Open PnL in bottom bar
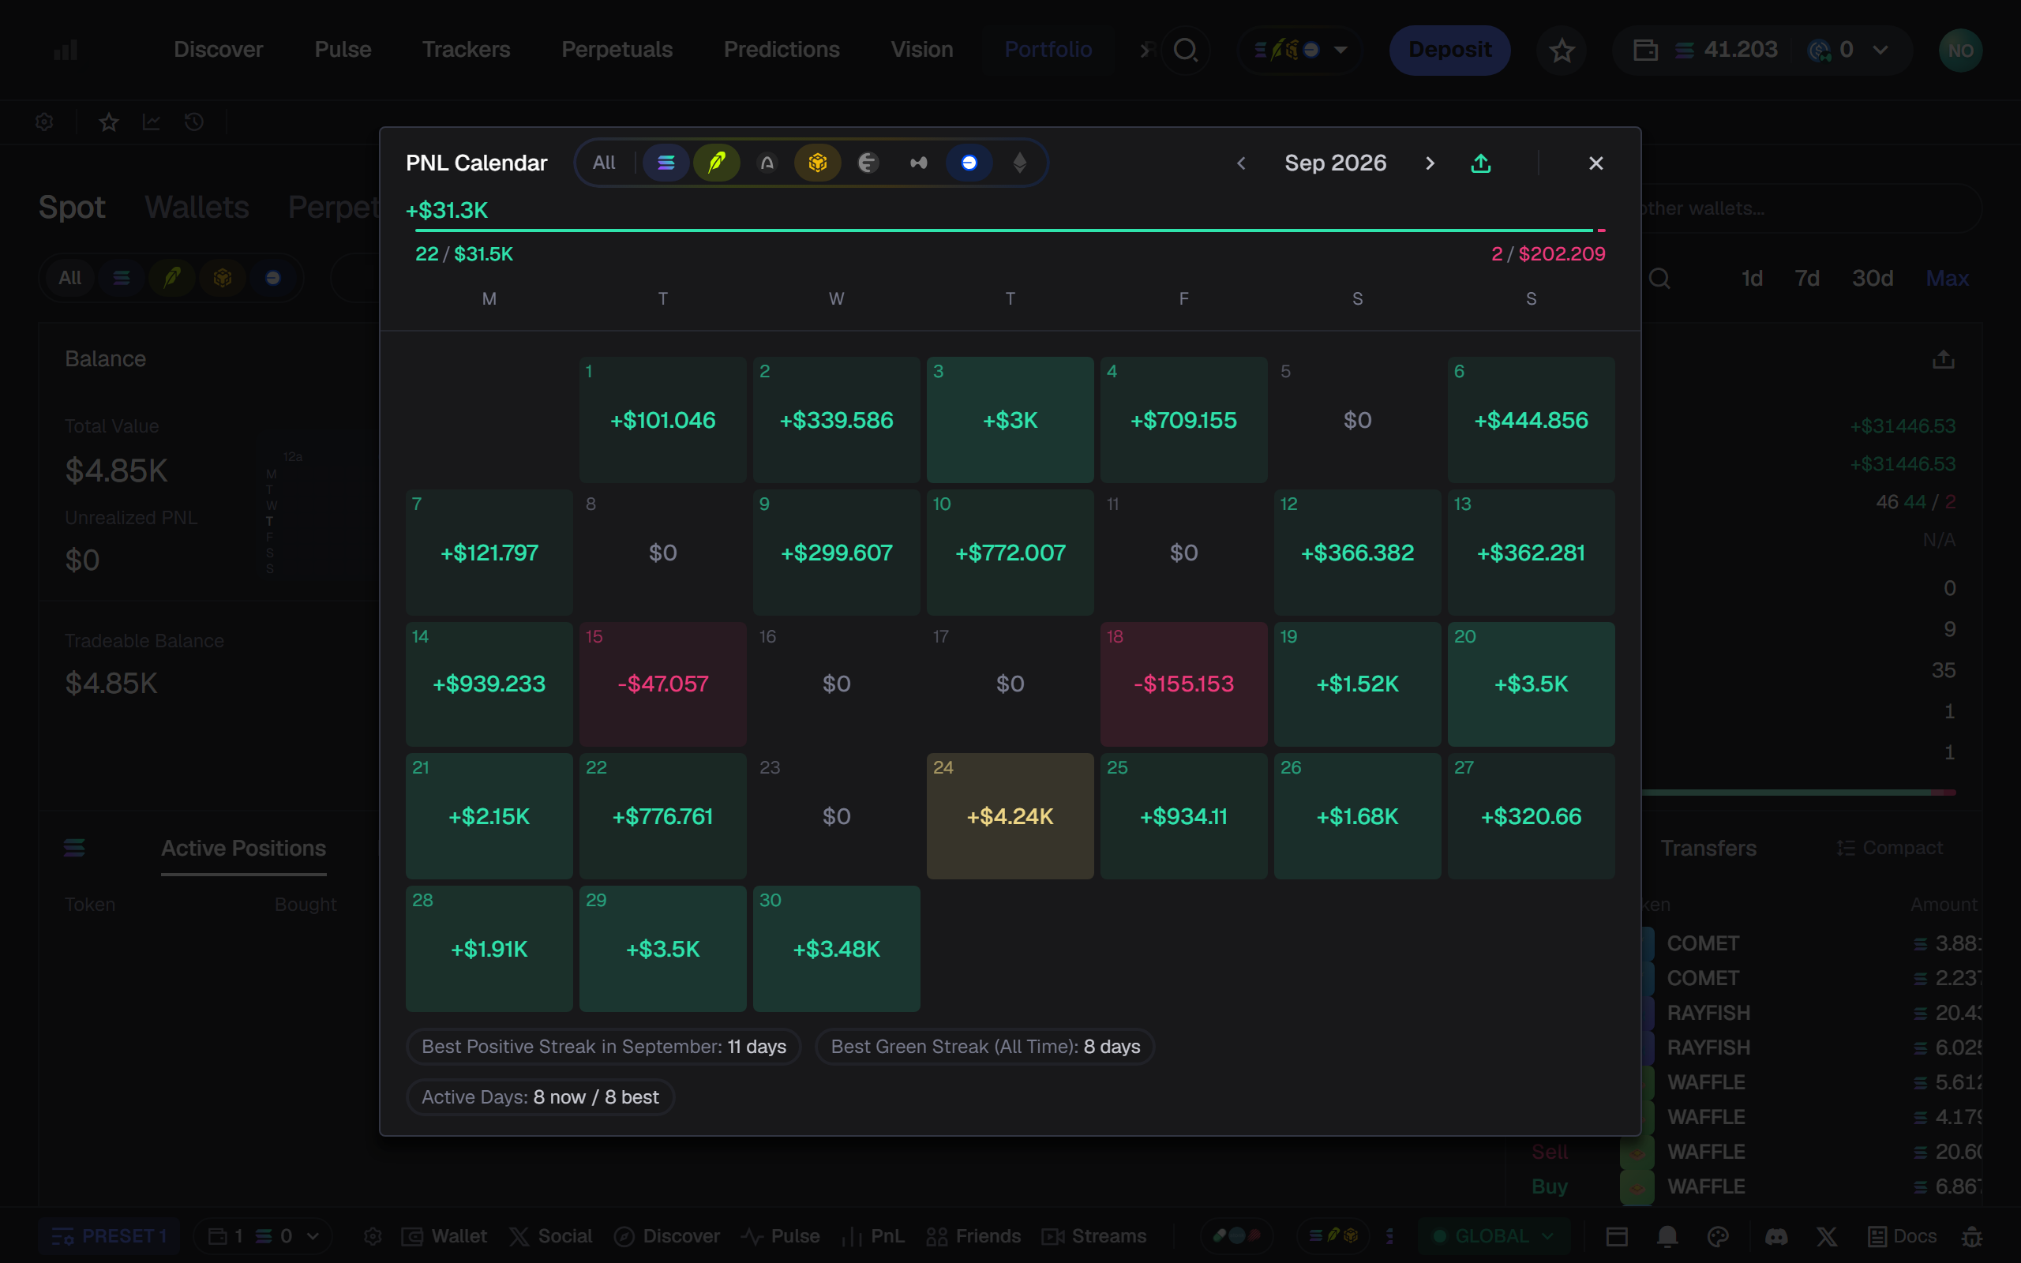This screenshot has height=1263, width=2021. tap(874, 1235)
